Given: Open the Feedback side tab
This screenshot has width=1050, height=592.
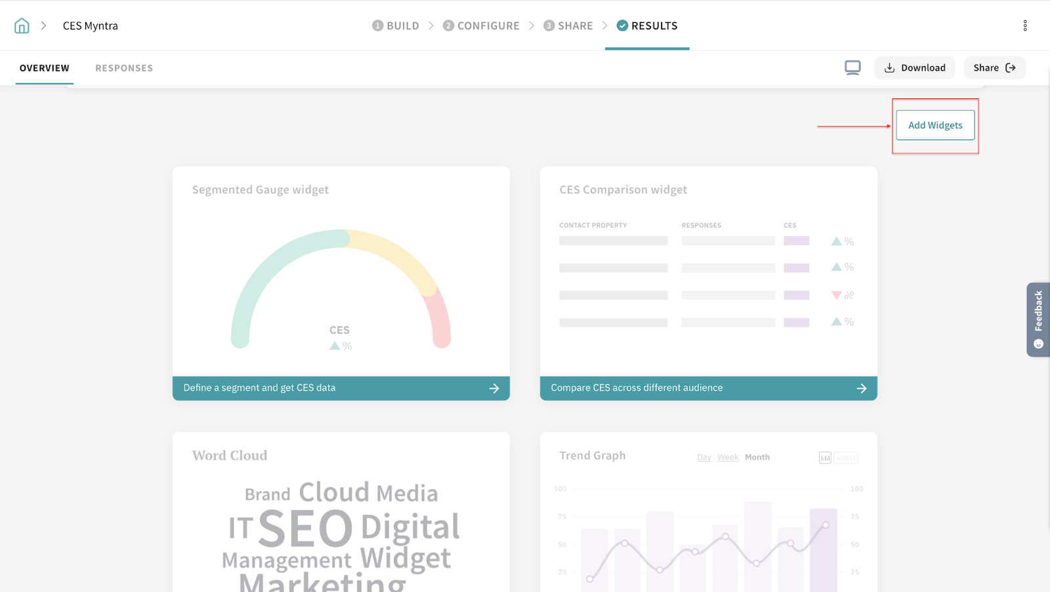Looking at the screenshot, I should tap(1038, 319).
